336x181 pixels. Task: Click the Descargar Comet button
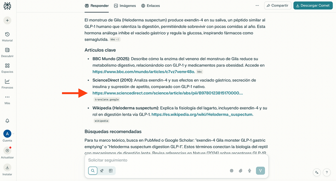click(313, 5)
